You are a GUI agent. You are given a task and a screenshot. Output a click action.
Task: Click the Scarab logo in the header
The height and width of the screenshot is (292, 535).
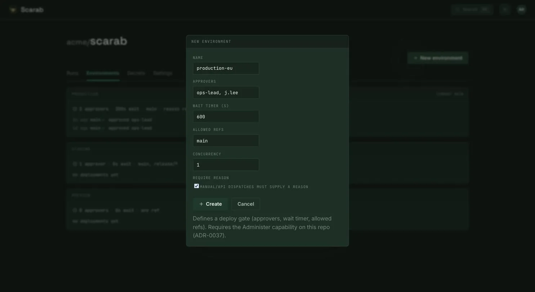point(27,10)
